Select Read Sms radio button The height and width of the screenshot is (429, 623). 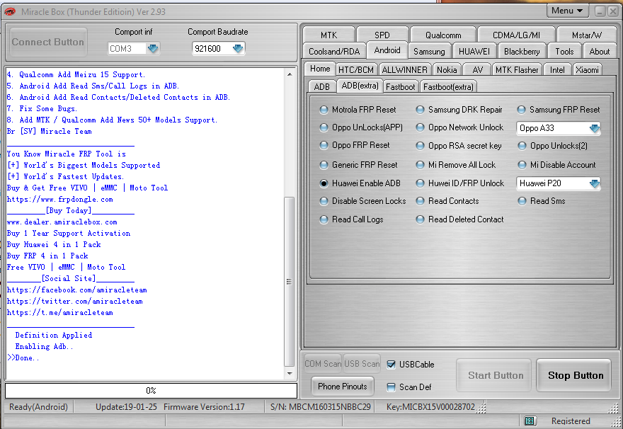[542, 201]
